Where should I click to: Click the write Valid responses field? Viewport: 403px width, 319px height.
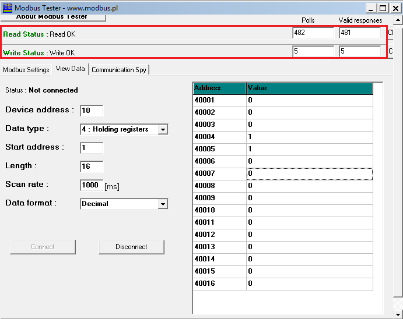point(360,51)
